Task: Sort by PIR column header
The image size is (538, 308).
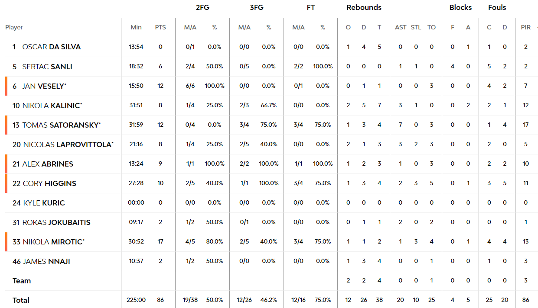Action: pyautogui.click(x=525, y=27)
